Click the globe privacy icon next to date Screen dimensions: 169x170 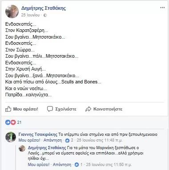[45, 15]
